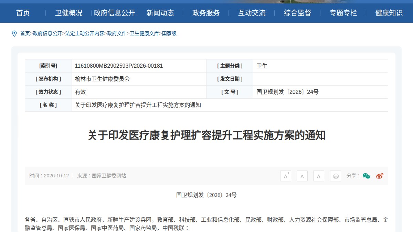The height and width of the screenshot is (232, 413).
Task: Reset font size with middle A icon
Action: pos(302,176)
